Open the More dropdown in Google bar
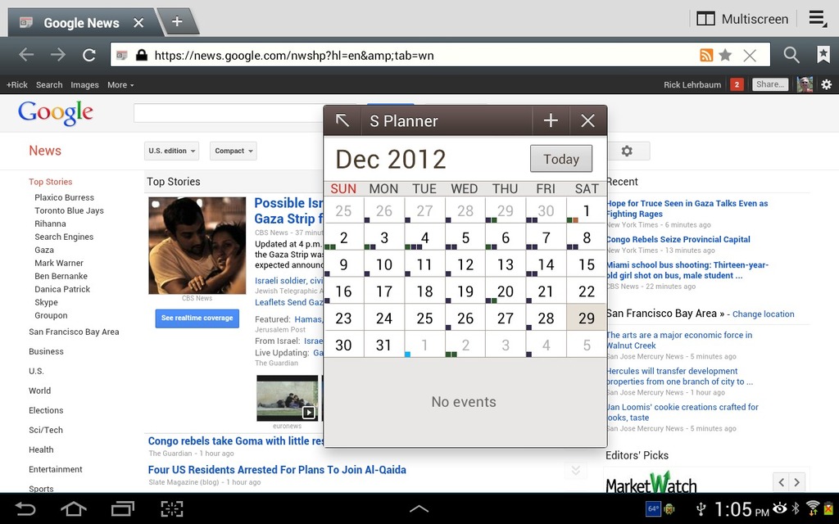This screenshot has width=839, height=524. (x=120, y=84)
